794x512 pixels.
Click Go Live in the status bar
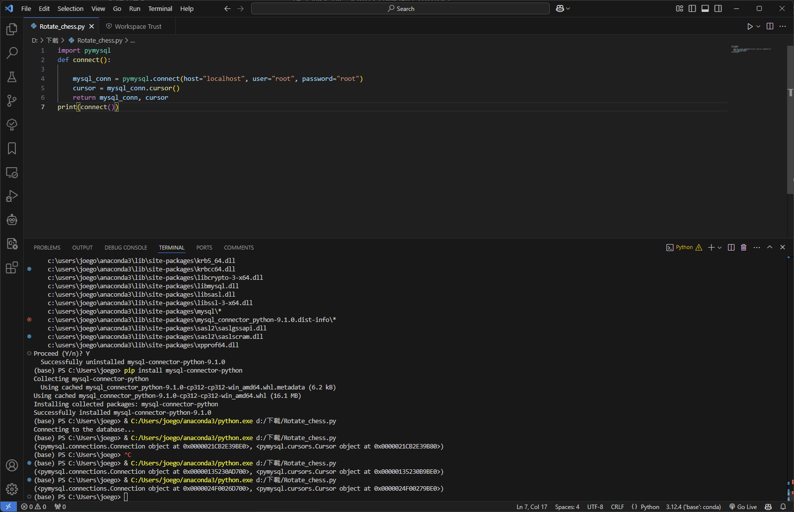point(743,507)
